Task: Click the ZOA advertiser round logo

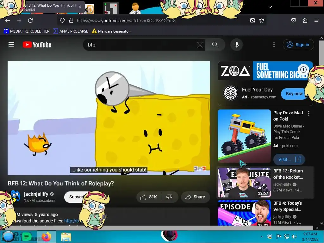Action: click(231, 93)
